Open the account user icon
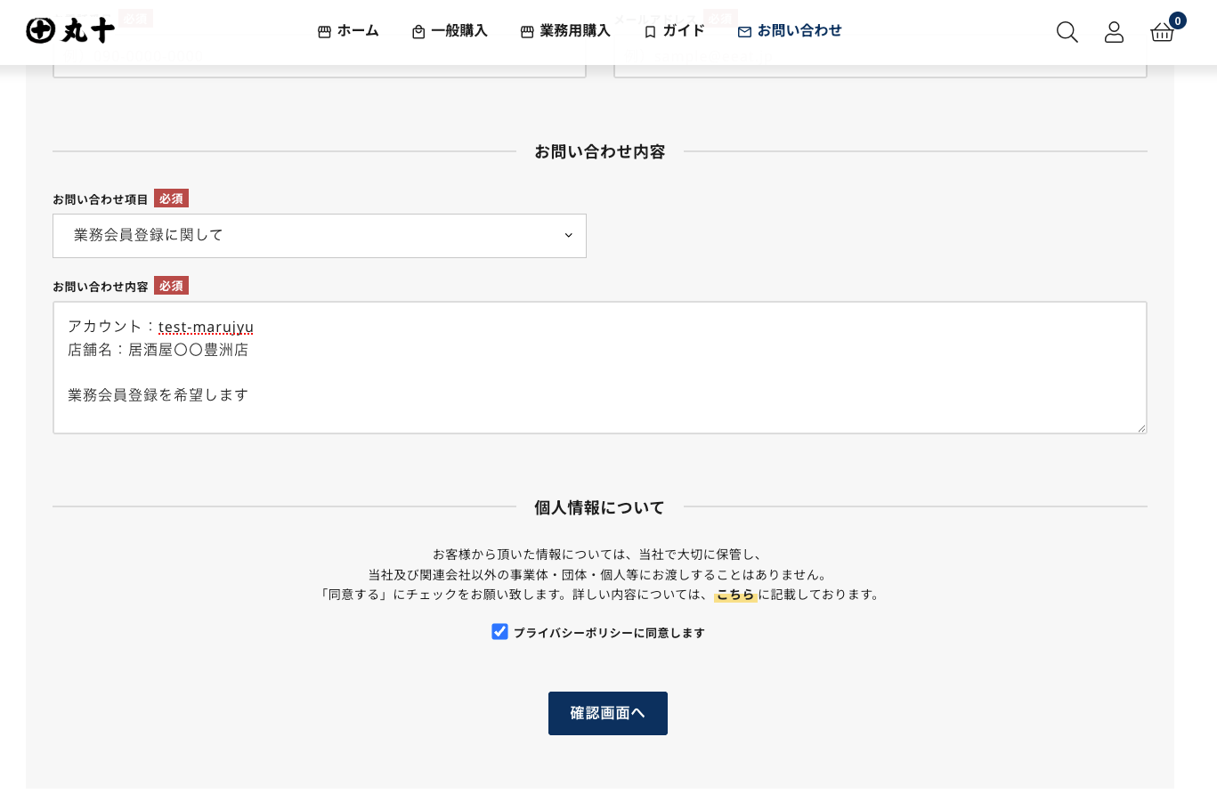This screenshot has height=810, width=1217. point(1114,32)
